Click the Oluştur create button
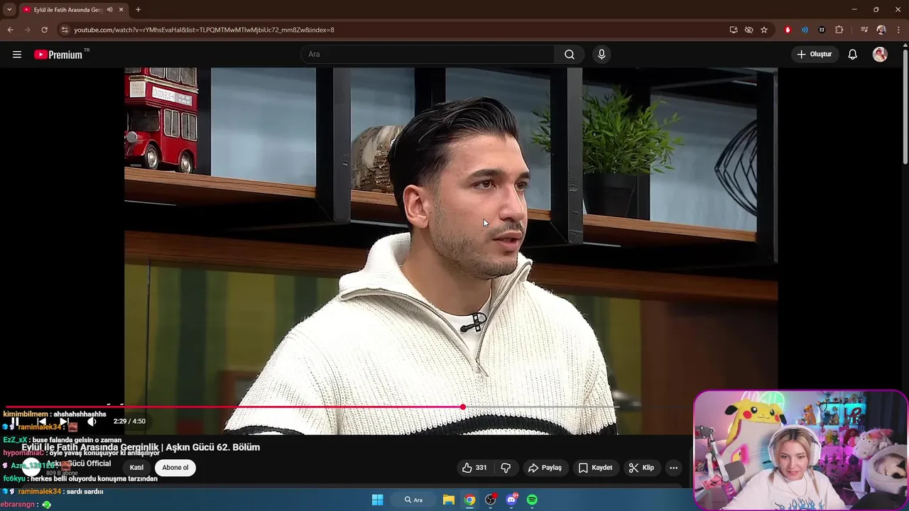 coord(814,55)
